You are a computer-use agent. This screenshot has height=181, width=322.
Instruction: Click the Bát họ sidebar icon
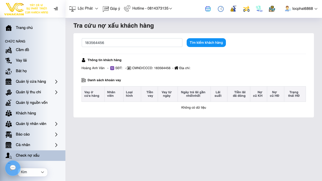[x=9, y=71]
